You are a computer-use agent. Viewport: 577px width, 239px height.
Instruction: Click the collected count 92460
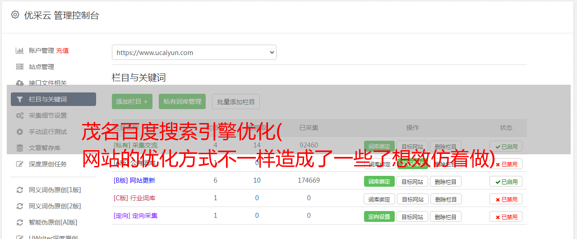(x=309, y=145)
